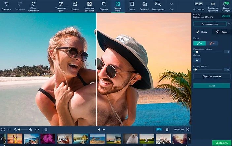Toggle the add-to-selection green brush

(199, 43)
